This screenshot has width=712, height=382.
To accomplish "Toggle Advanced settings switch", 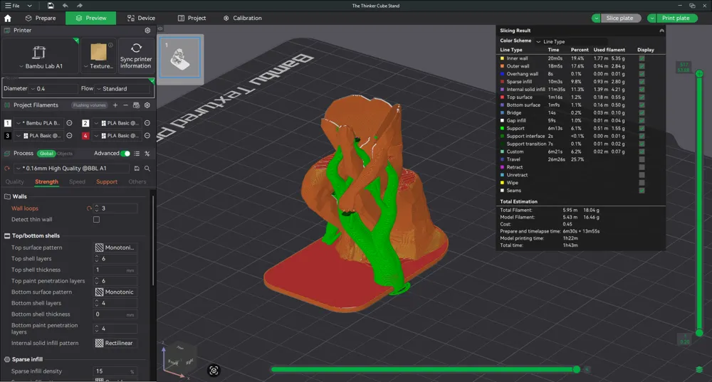I will click(125, 154).
